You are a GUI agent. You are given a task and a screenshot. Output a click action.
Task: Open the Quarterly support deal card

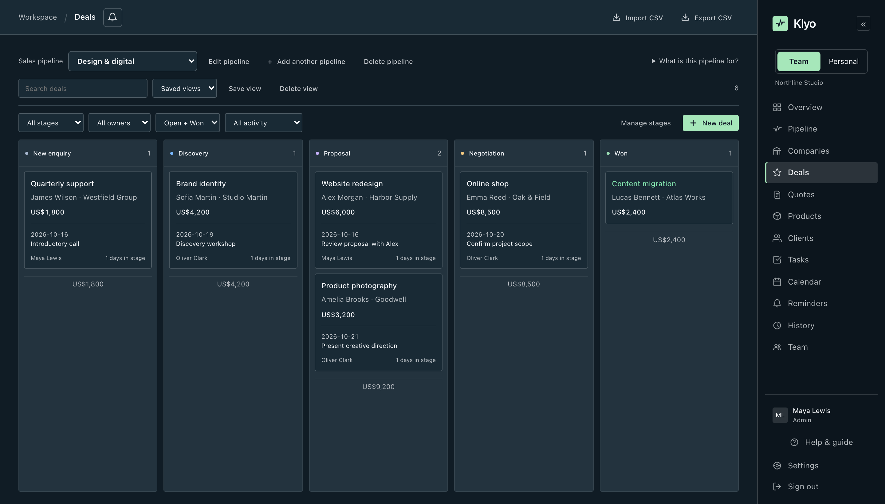[88, 220]
